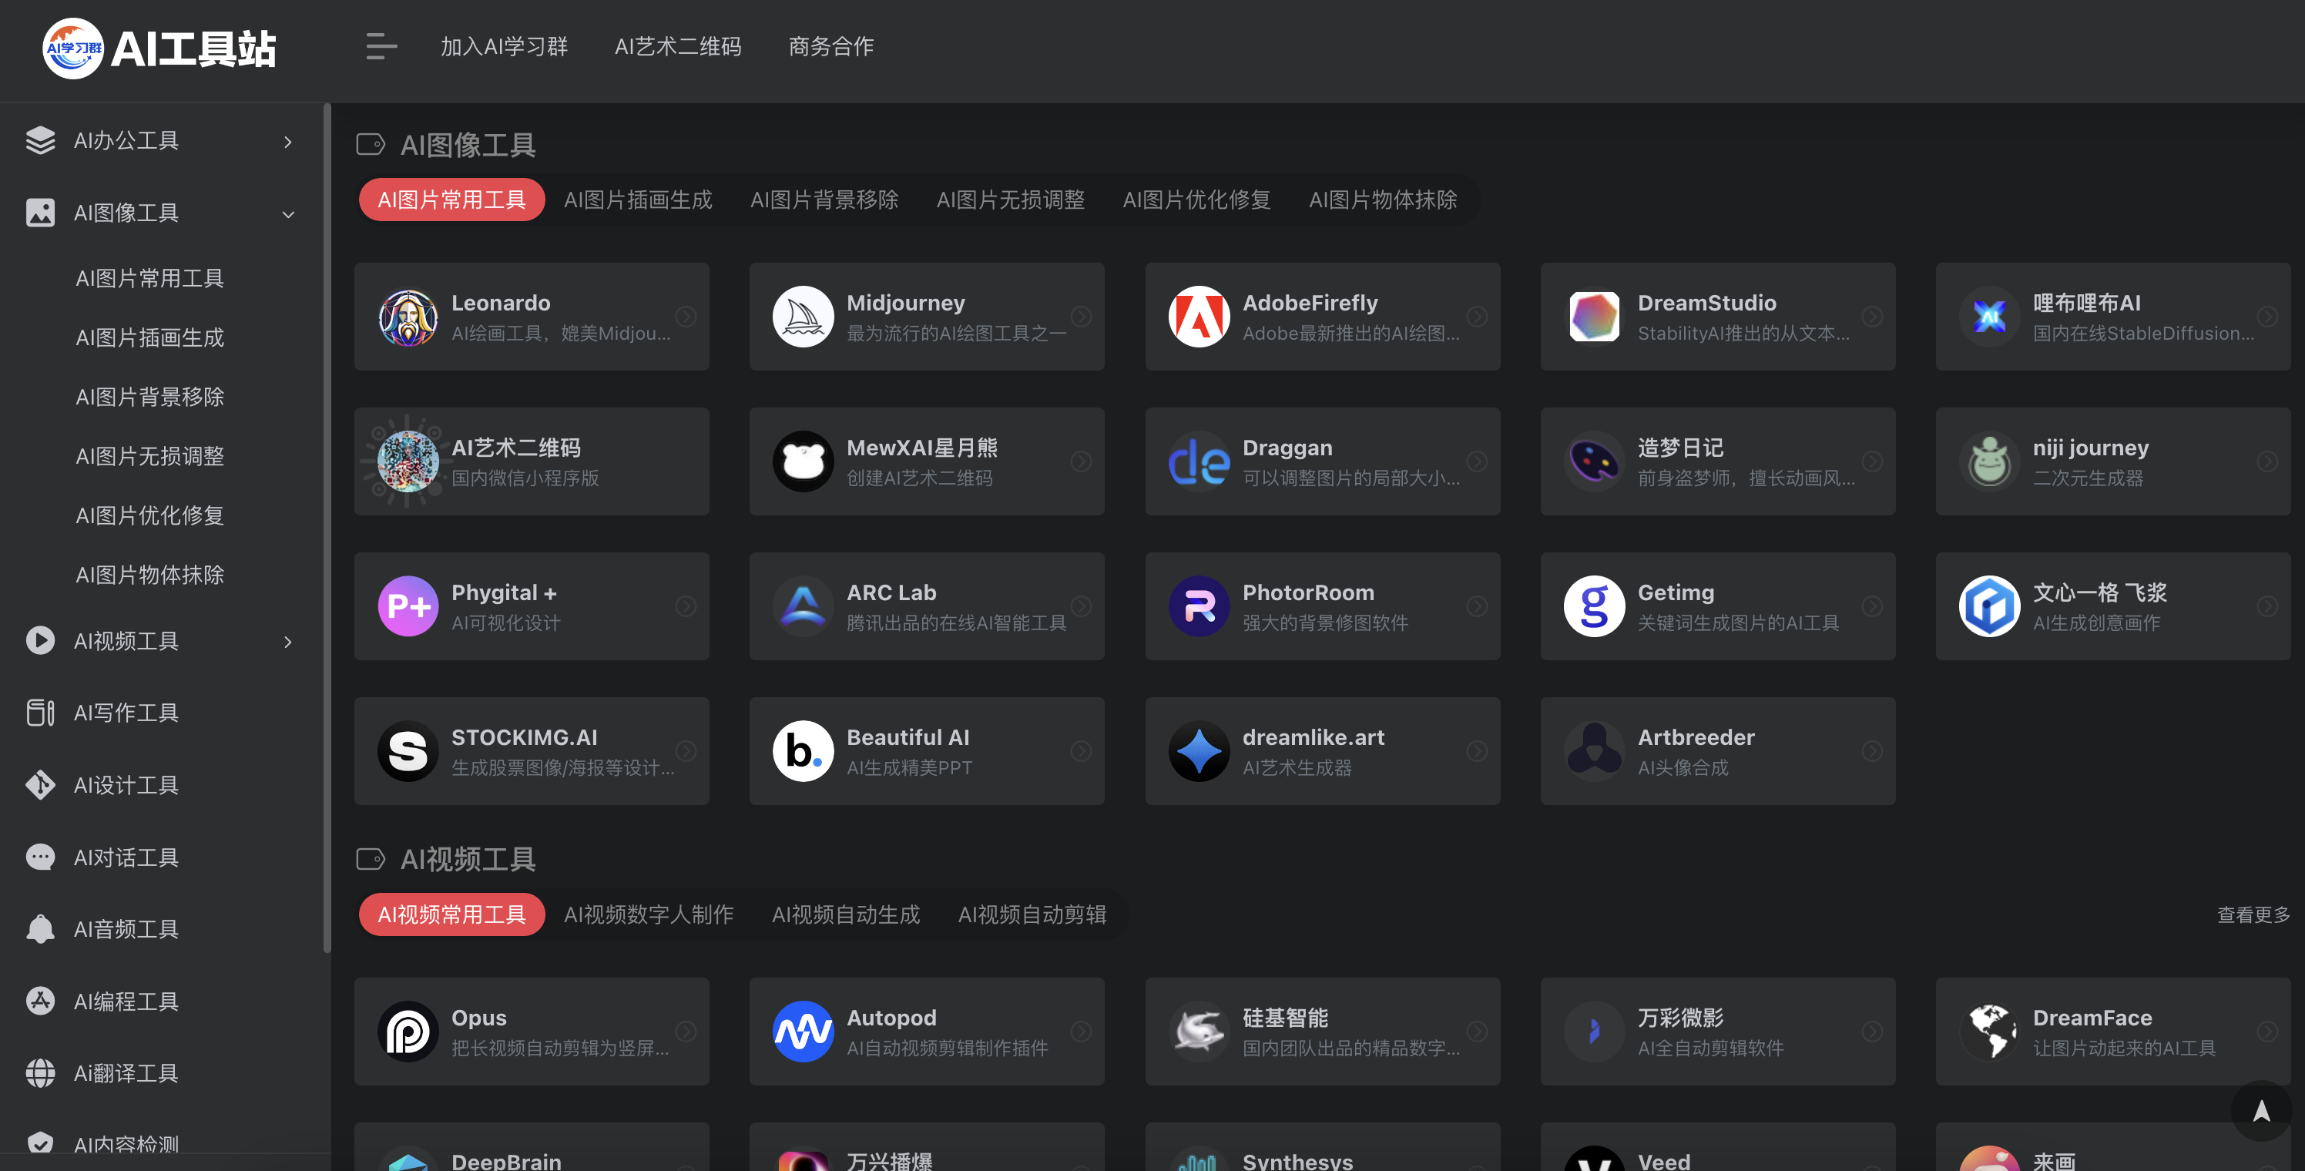Select the Midjourney sailboat icon
Viewport: 2305px width, 1171px height.
tap(803, 316)
